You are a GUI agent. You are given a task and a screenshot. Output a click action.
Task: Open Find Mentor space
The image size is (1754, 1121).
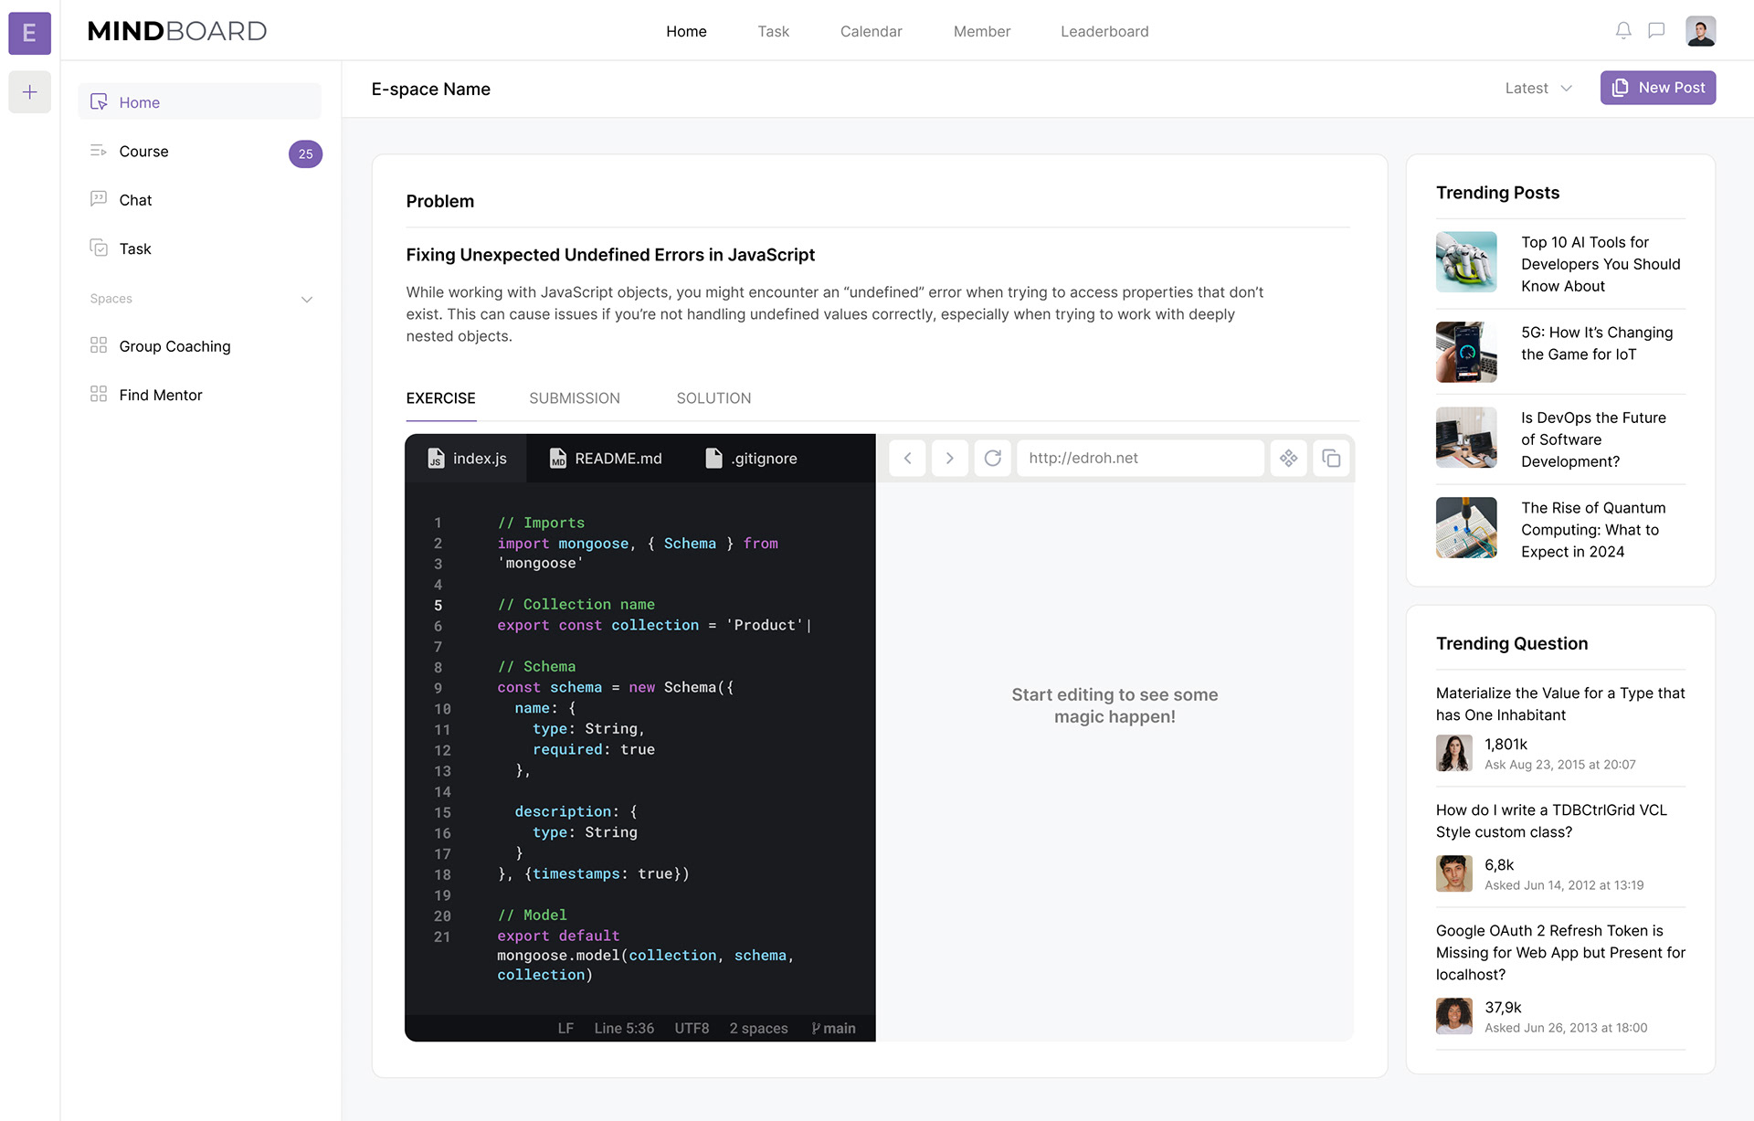[x=160, y=395]
